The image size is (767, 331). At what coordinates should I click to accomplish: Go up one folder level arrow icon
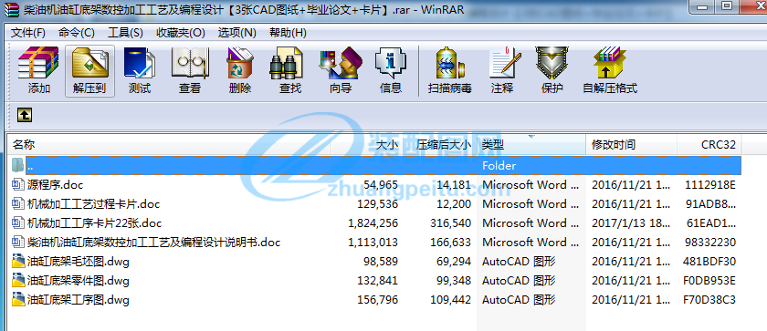25,115
